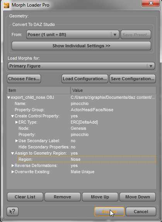This screenshot has width=162, height=222.
Task: Expand the ERC Type row
Action: pos(17,122)
